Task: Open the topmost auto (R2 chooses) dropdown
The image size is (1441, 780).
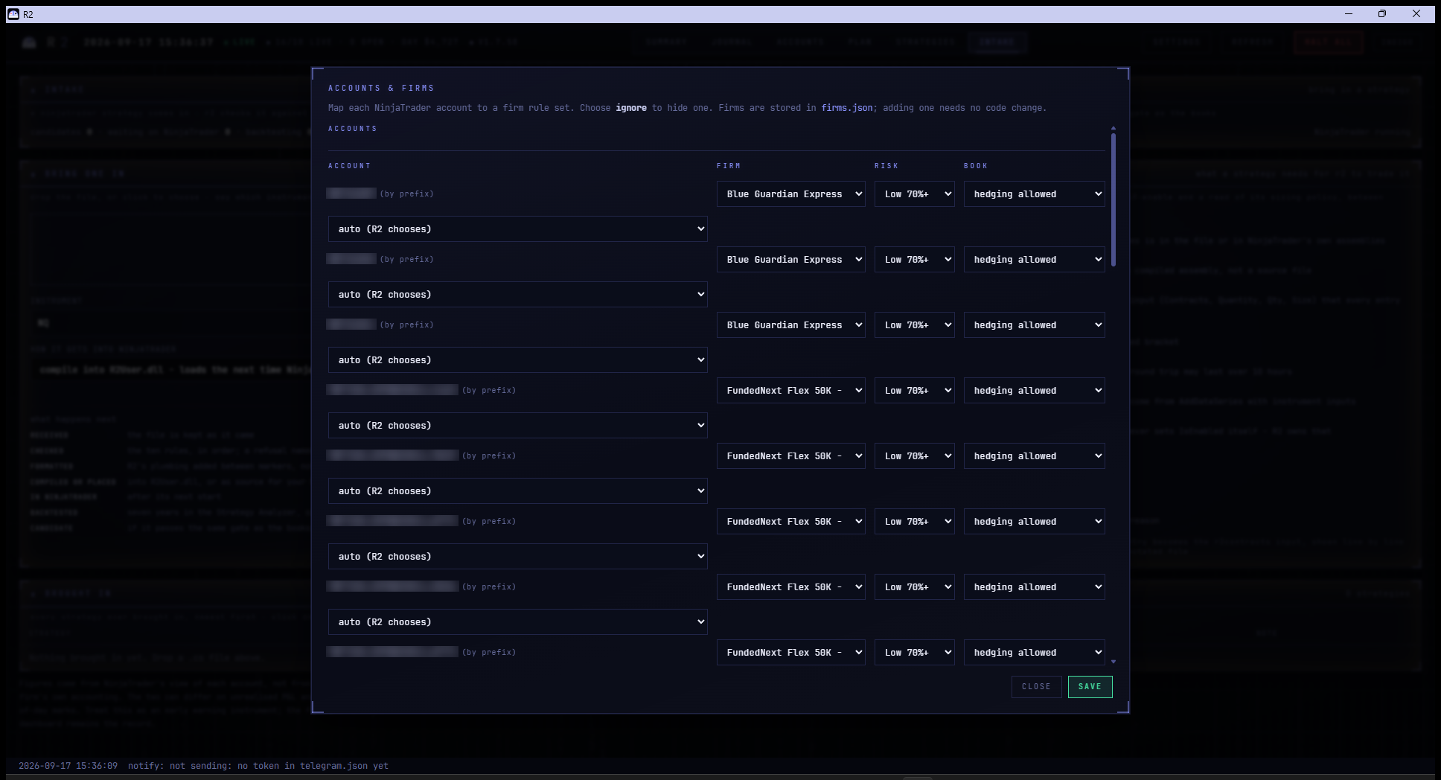Action: coord(517,228)
